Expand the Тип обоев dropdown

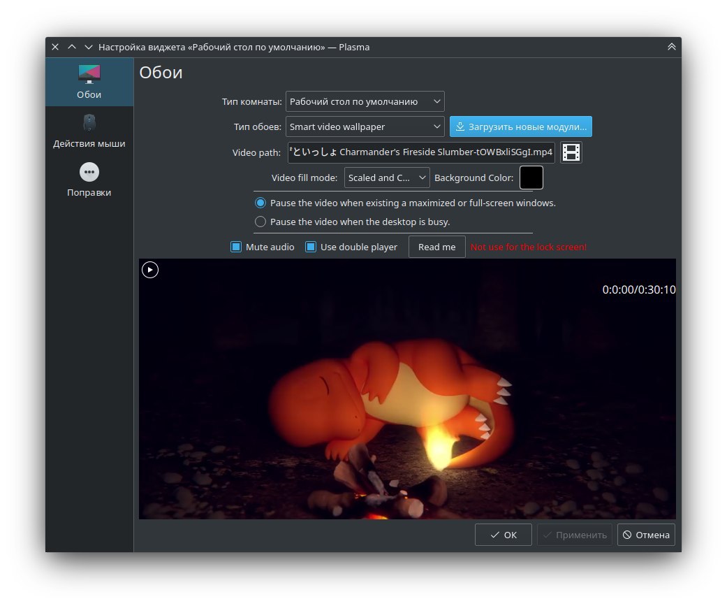click(x=365, y=127)
